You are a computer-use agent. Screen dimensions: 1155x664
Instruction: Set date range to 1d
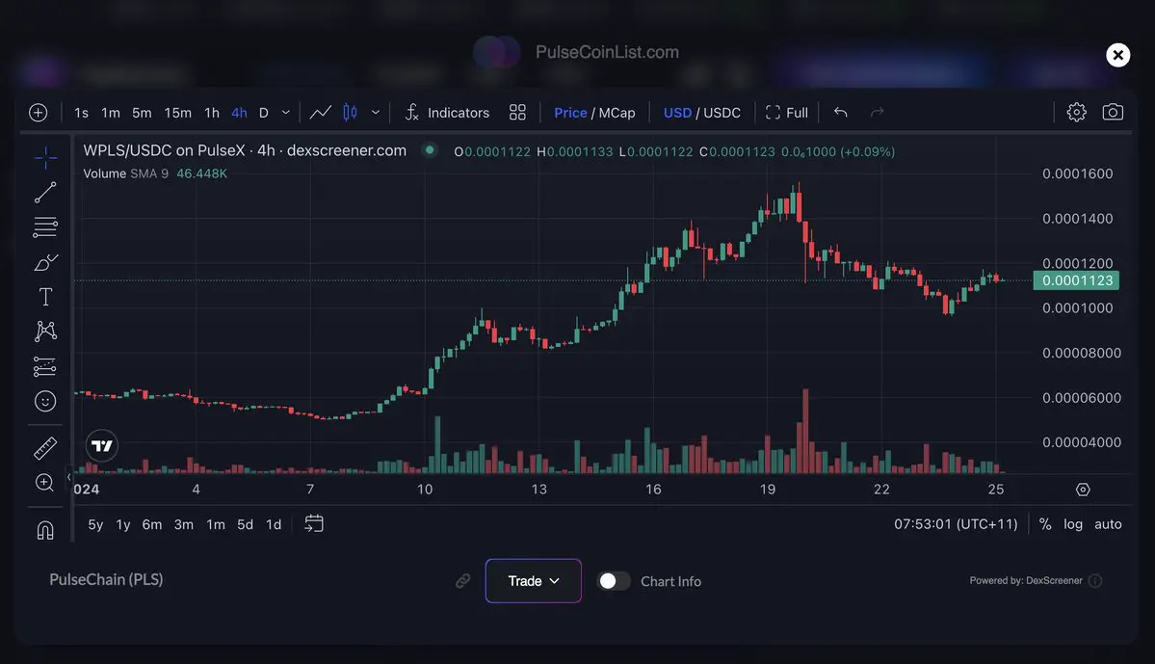tap(274, 524)
